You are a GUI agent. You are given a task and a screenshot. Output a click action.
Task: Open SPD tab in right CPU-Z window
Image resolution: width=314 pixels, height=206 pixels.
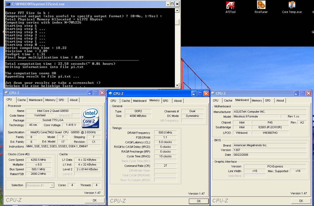point(268,100)
